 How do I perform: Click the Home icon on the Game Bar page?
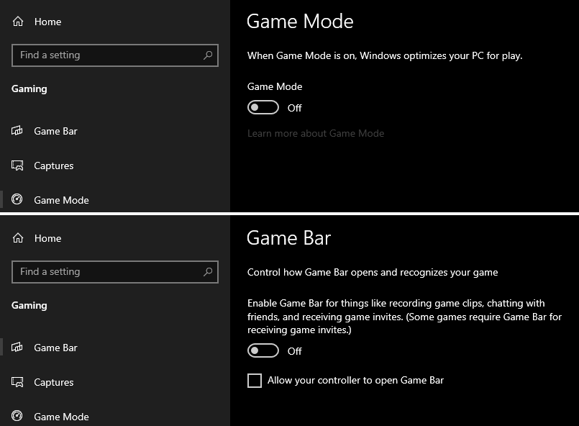[18, 238]
